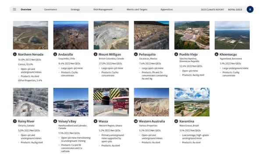
Task: Click the Wassa heading
Action: 103,121
